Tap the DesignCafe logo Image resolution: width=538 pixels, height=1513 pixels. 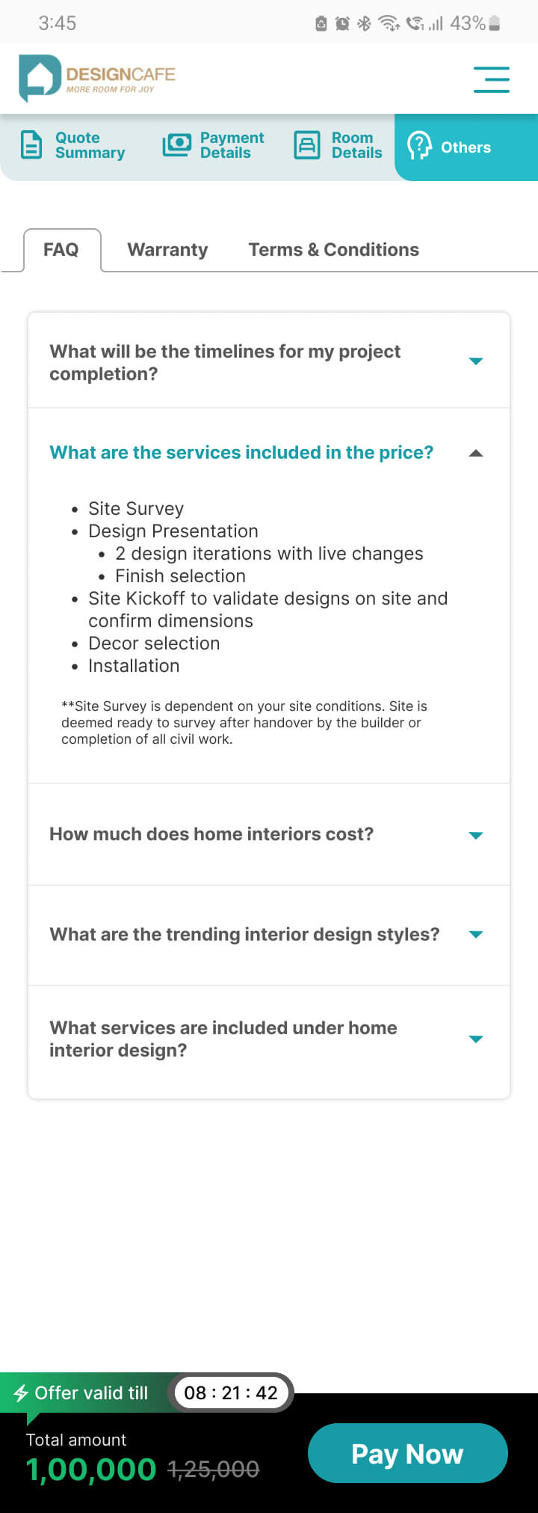[97, 78]
